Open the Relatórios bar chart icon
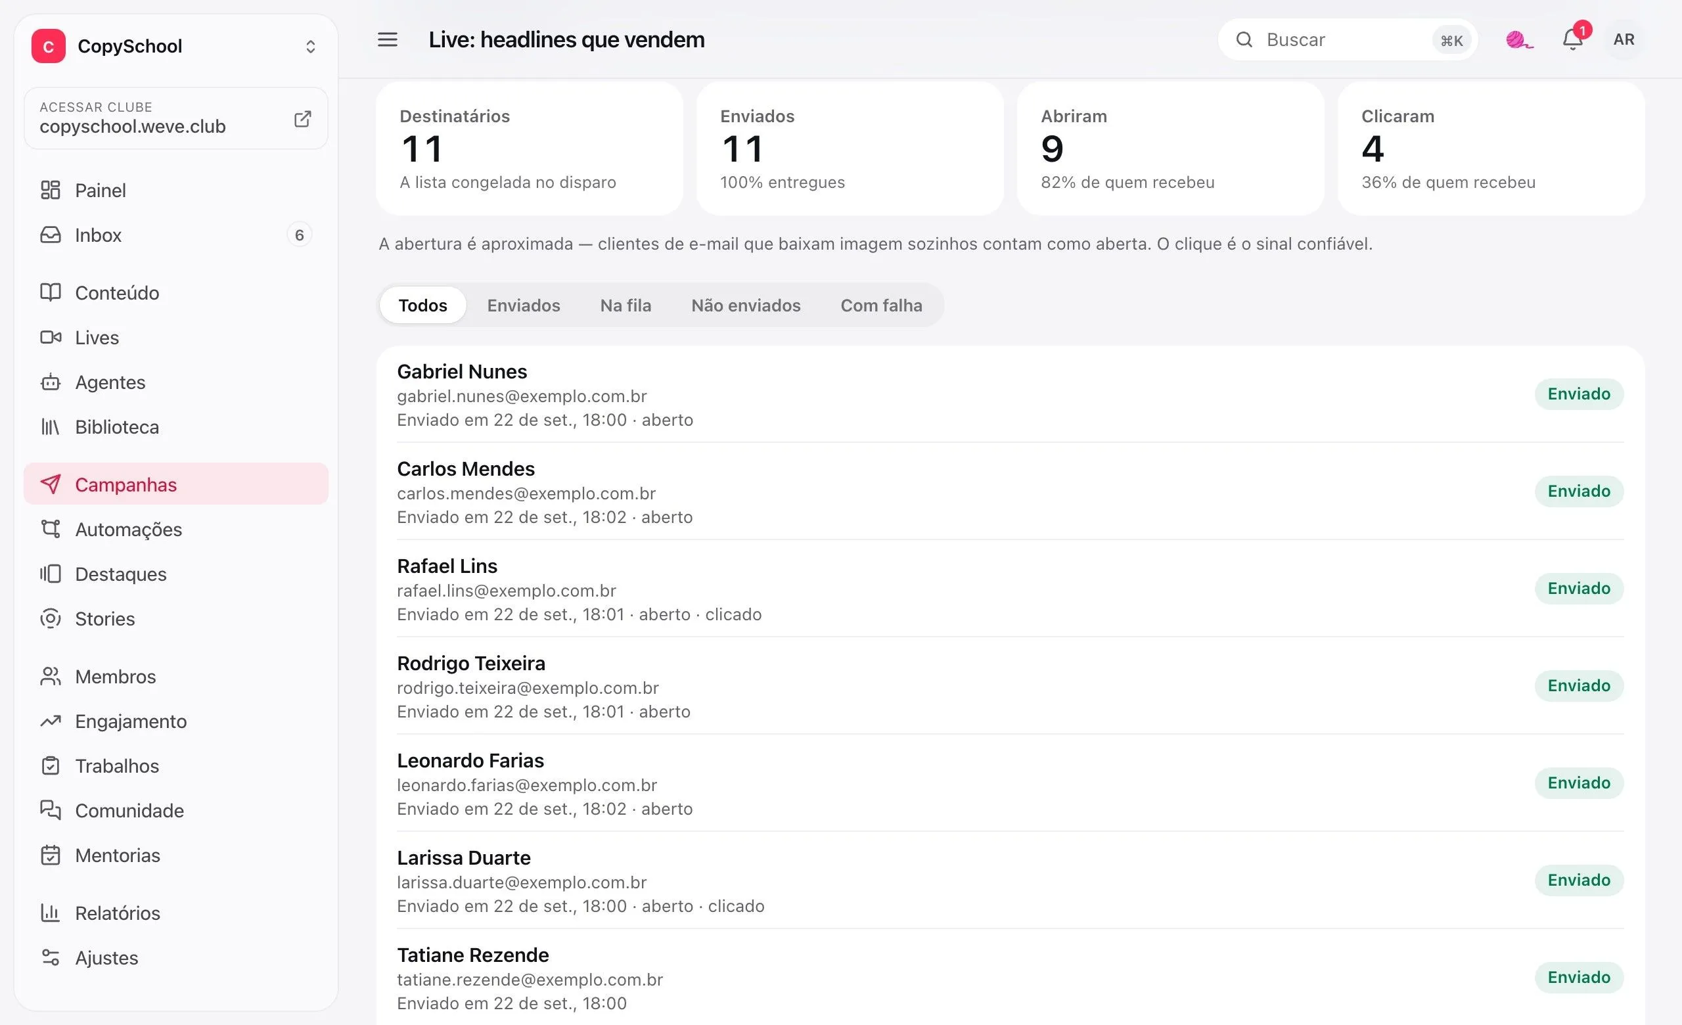This screenshot has width=1682, height=1025. 51,913
